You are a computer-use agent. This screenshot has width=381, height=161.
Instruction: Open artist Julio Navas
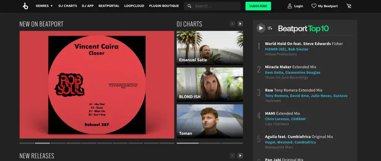tap(321, 96)
